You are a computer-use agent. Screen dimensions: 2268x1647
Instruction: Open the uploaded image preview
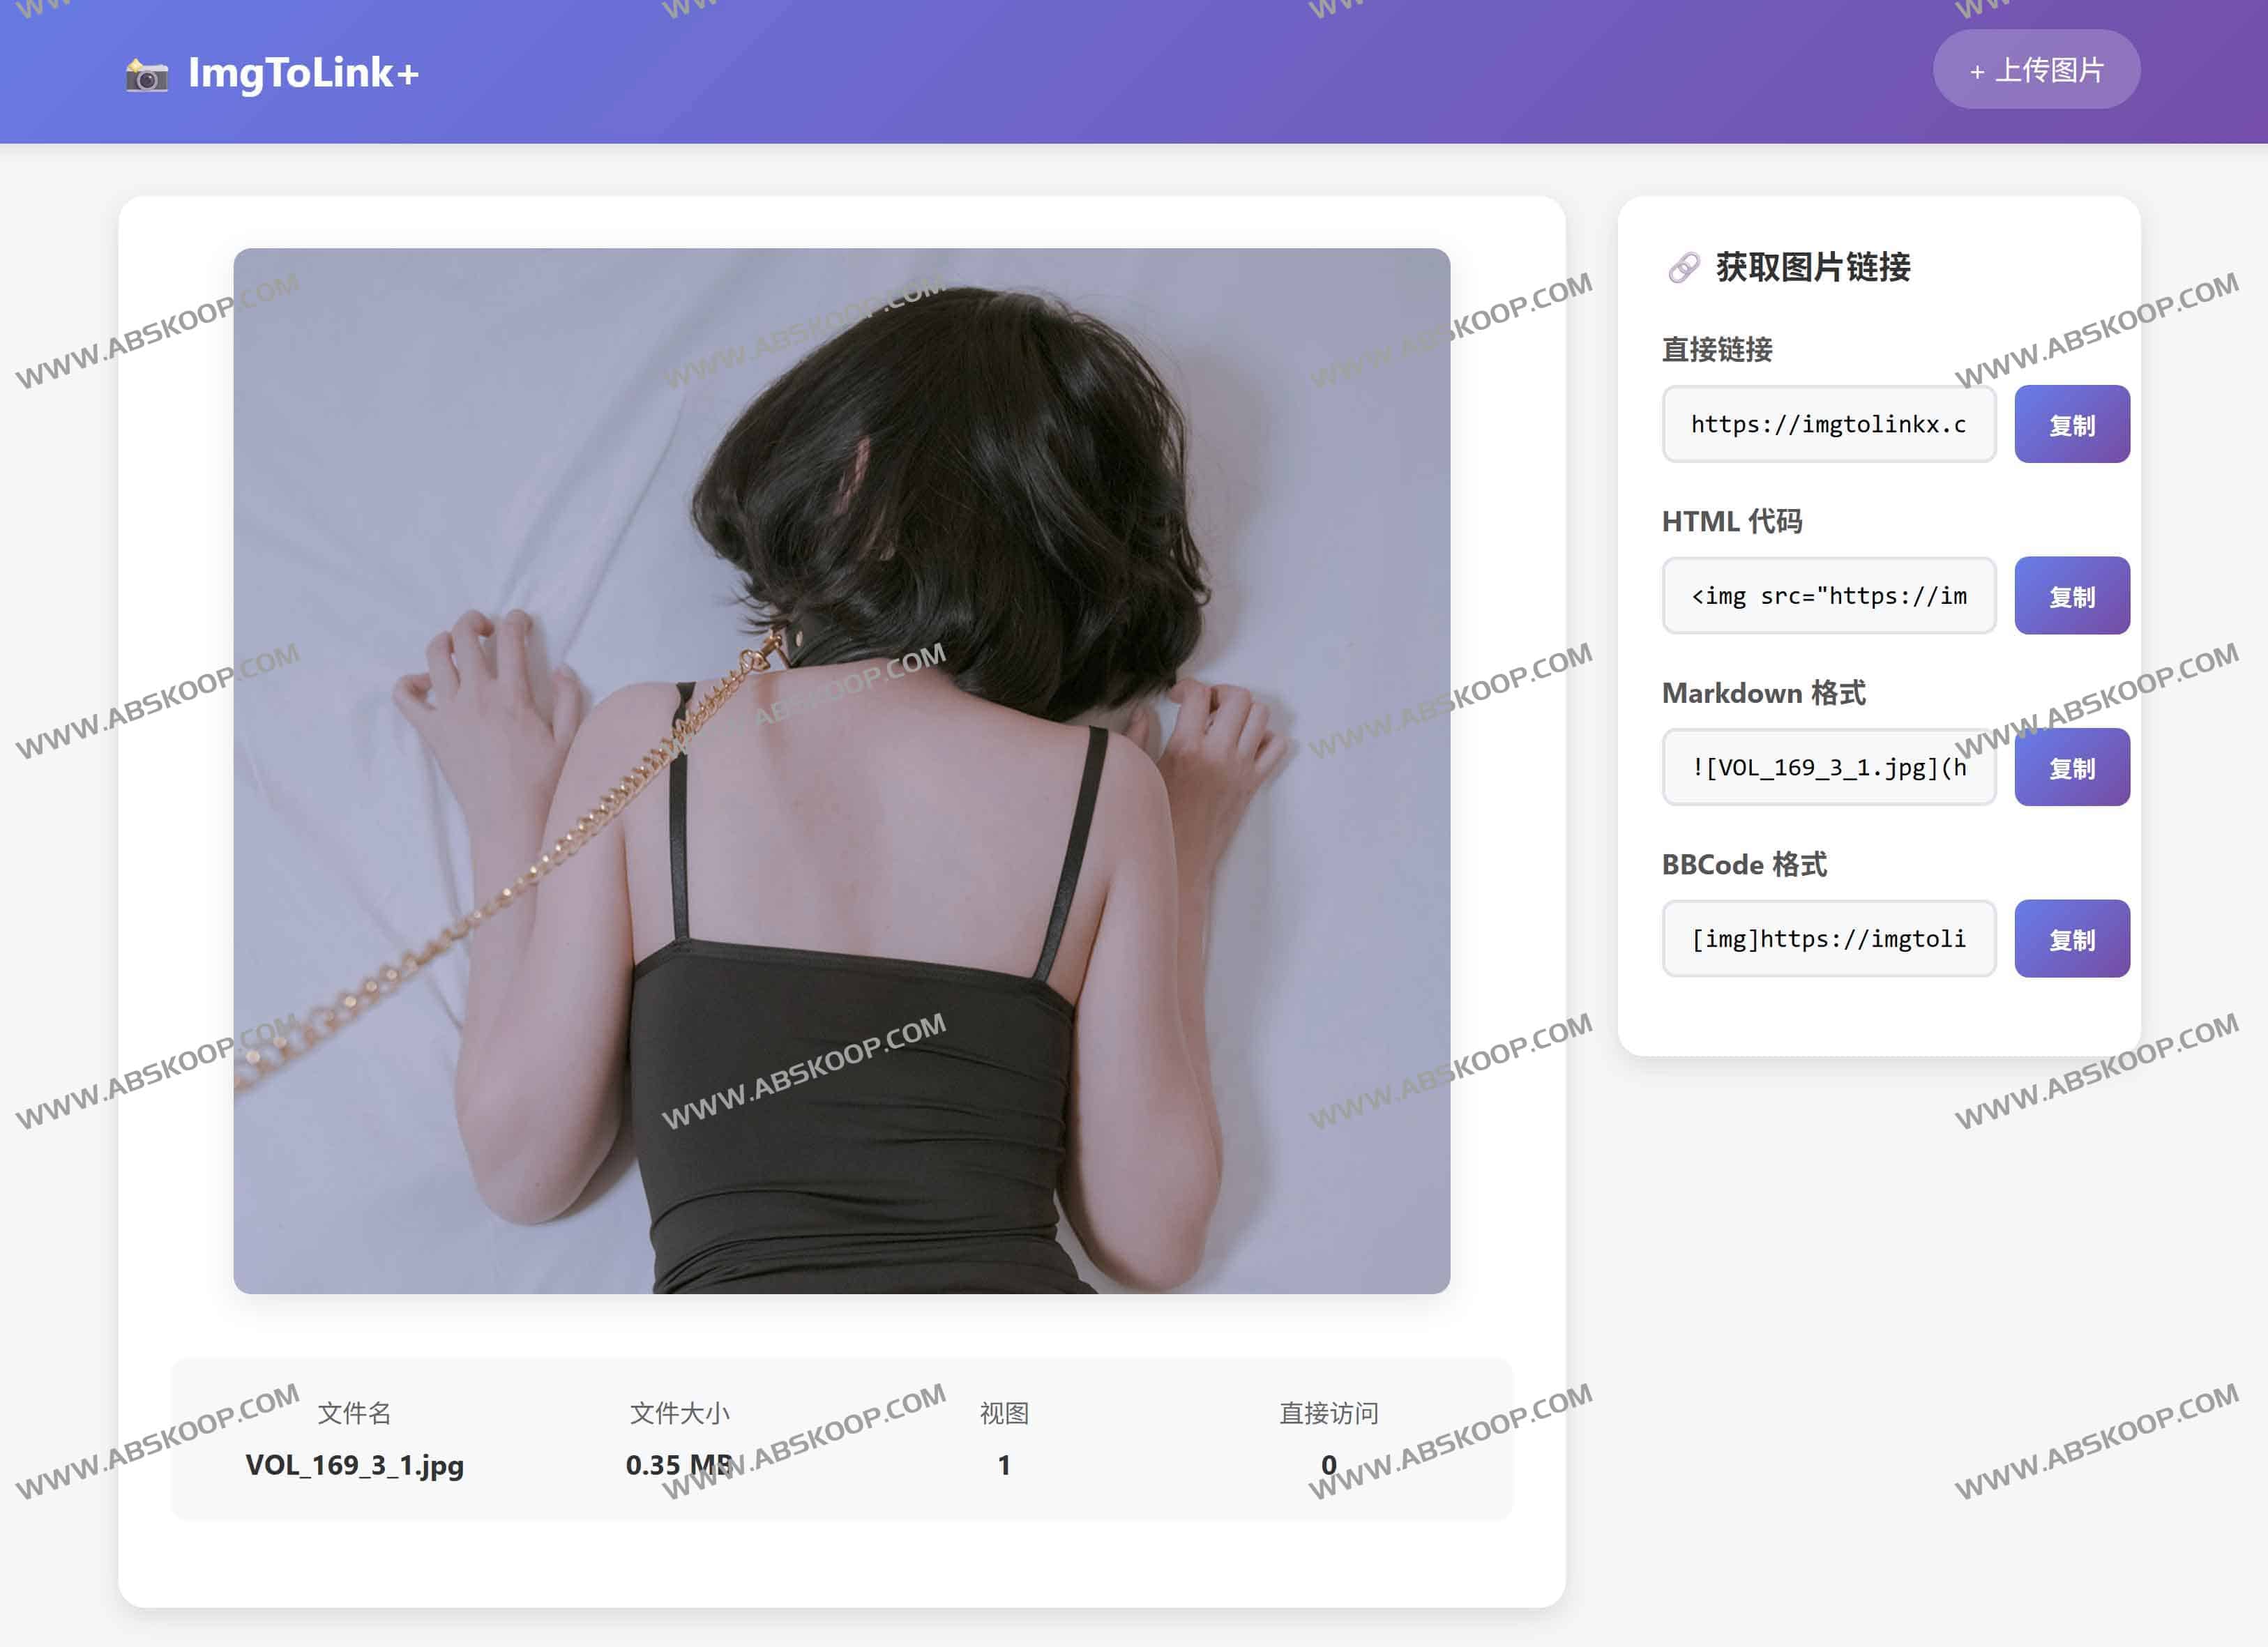click(841, 770)
